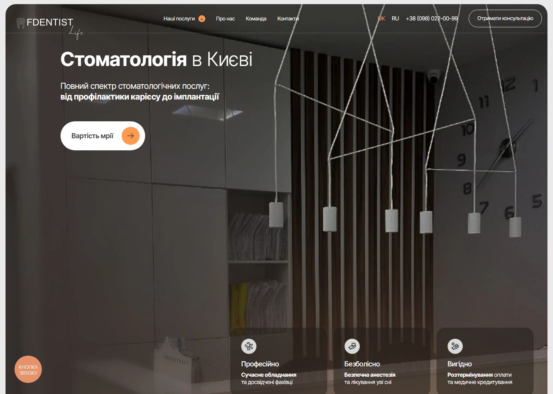Screen dimensions: 553x394
Task: Click the hand icon above Безболісно
Action: [x=352, y=346]
